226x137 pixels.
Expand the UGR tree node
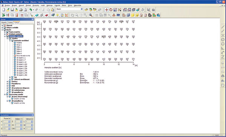click(8, 86)
